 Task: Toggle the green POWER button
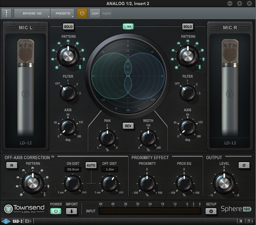56,211
